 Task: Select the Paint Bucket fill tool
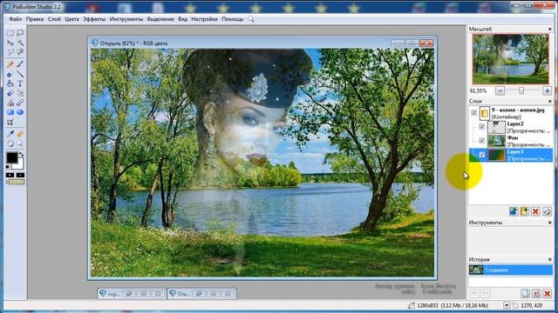tap(10, 83)
